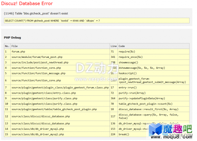The image size is (197, 141).
Task: Click line number 224 in row 15
Action: 113,134
